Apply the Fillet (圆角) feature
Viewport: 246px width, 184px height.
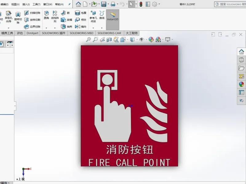click(x=46, y=15)
